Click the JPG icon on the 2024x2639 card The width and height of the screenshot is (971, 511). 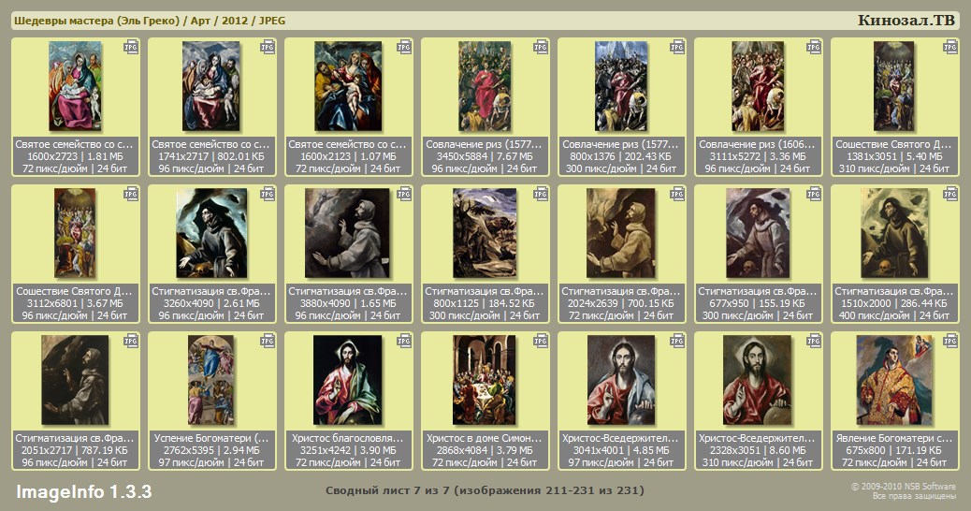click(677, 195)
